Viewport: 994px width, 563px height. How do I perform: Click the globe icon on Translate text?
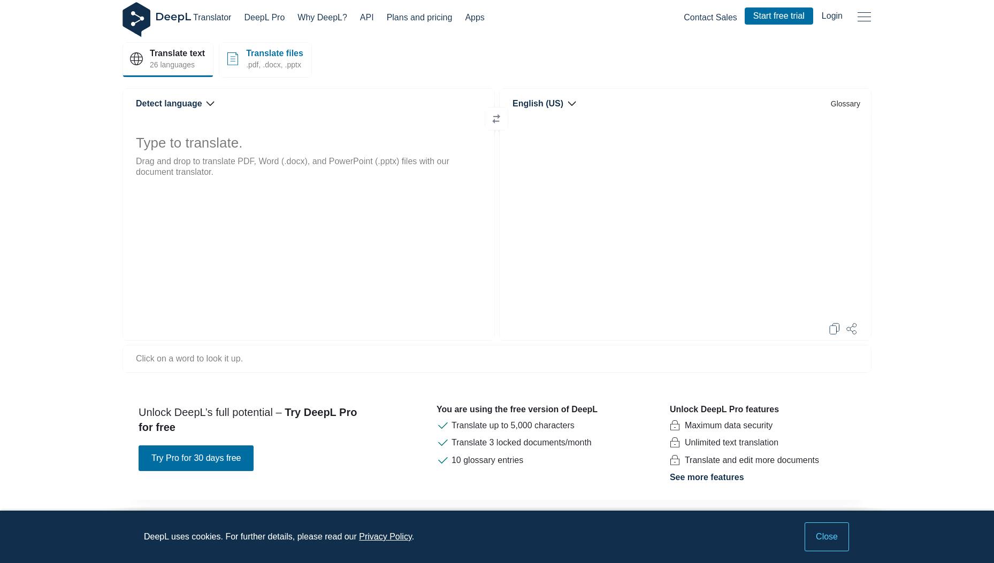136,59
